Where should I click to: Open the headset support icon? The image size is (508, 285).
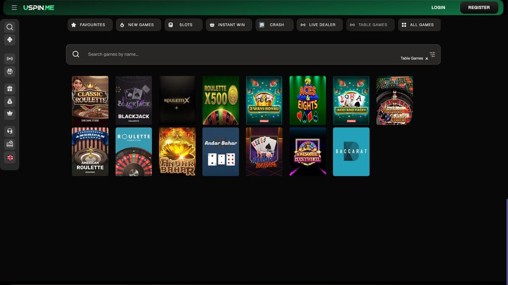coord(10,131)
